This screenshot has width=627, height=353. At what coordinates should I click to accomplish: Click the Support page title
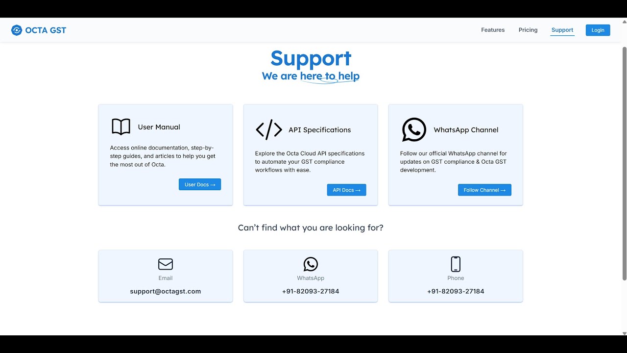click(x=311, y=58)
